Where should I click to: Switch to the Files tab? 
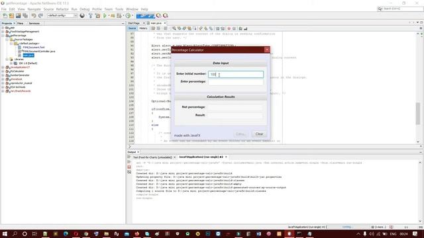(21, 24)
